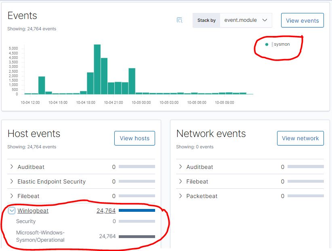Click the sysmon legend dot icon

click(x=266, y=44)
